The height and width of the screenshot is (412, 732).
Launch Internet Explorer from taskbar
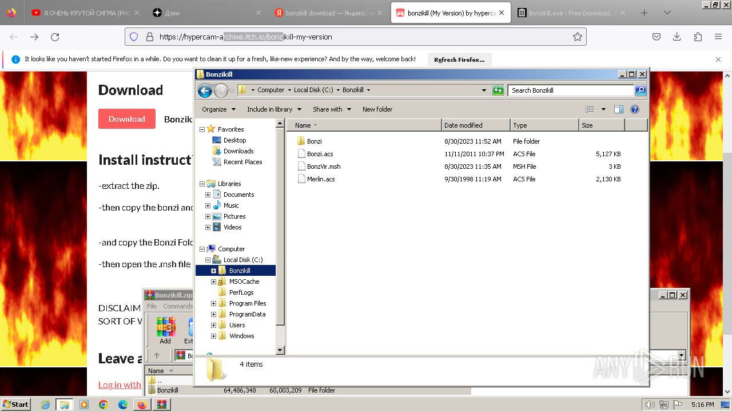point(45,405)
